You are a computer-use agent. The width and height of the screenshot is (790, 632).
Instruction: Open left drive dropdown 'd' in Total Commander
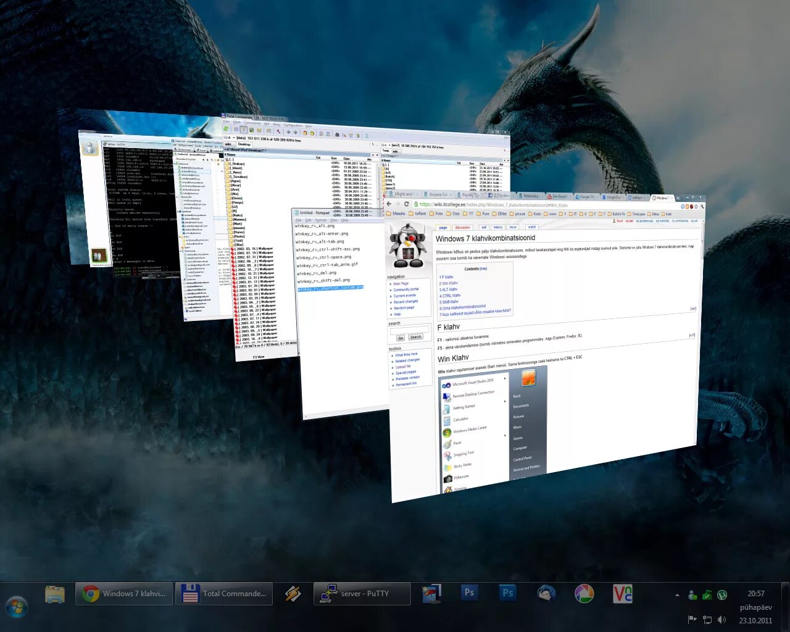230,138
